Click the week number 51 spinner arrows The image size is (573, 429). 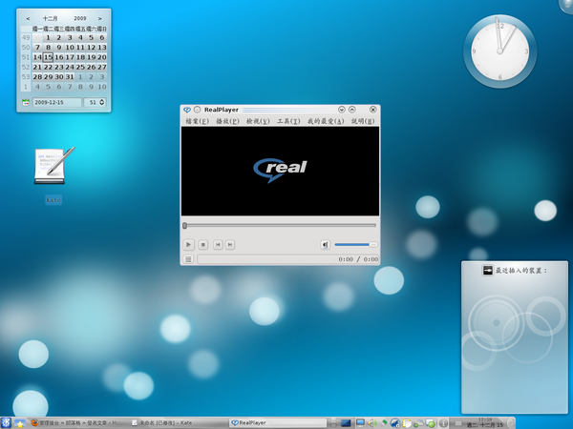102,103
